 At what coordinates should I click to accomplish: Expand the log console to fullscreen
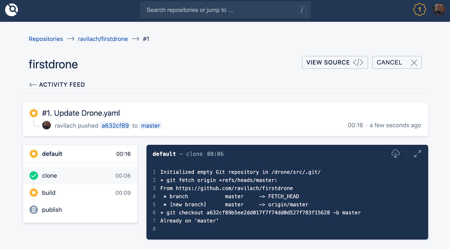click(x=417, y=154)
